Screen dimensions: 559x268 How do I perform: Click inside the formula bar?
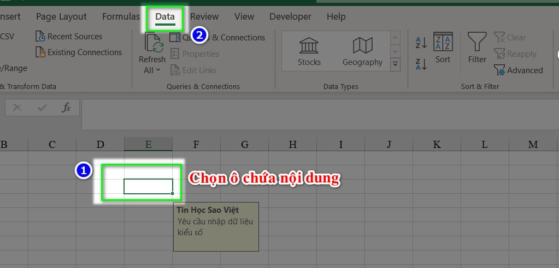point(320,115)
